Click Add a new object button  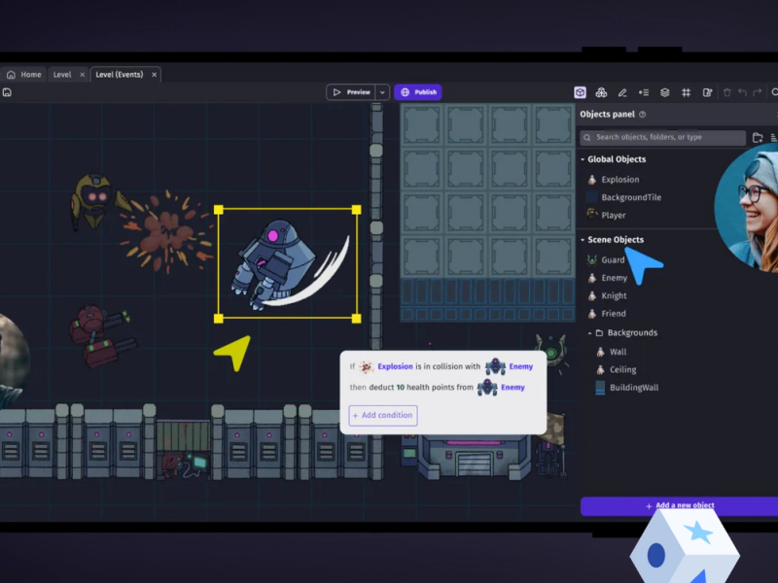pos(679,506)
